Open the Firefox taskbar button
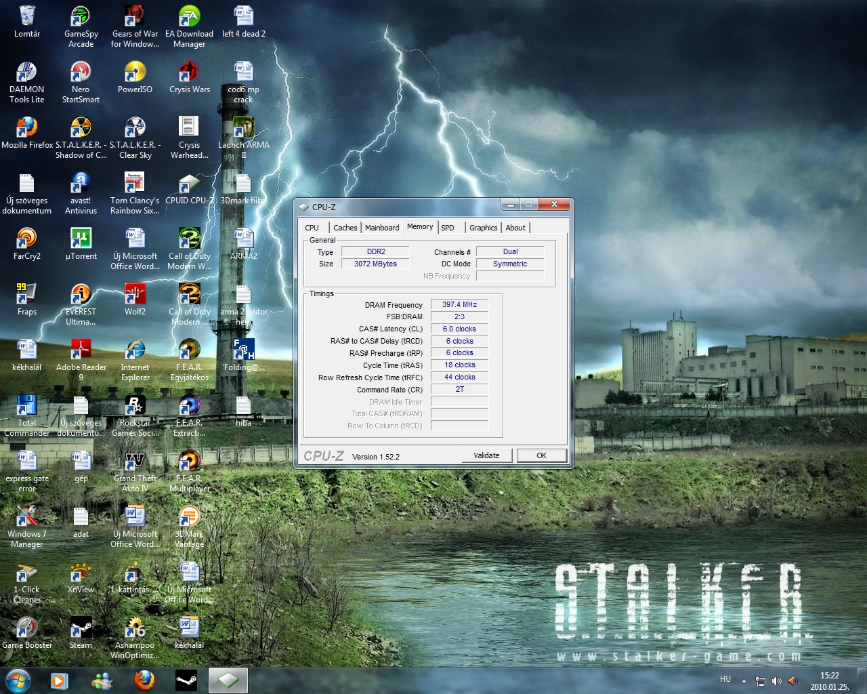Screen dimensions: 867x694 point(144,680)
